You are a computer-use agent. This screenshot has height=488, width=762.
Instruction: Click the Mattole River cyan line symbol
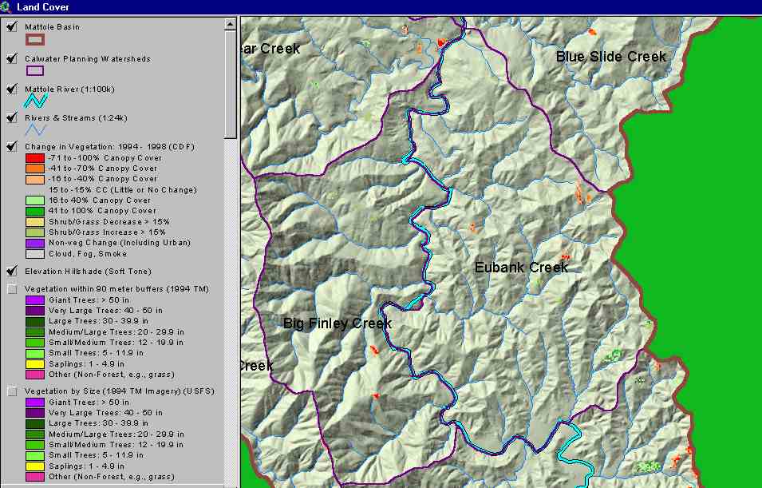(x=36, y=101)
